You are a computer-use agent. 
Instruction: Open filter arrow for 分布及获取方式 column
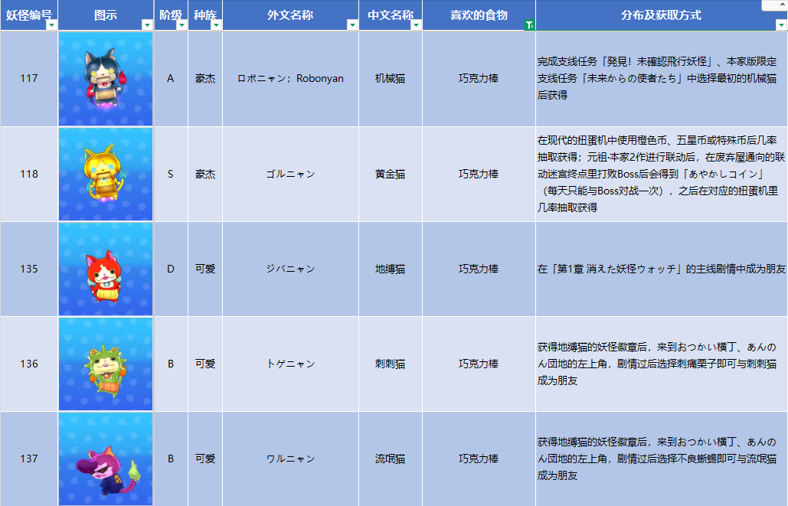pos(781,25)
